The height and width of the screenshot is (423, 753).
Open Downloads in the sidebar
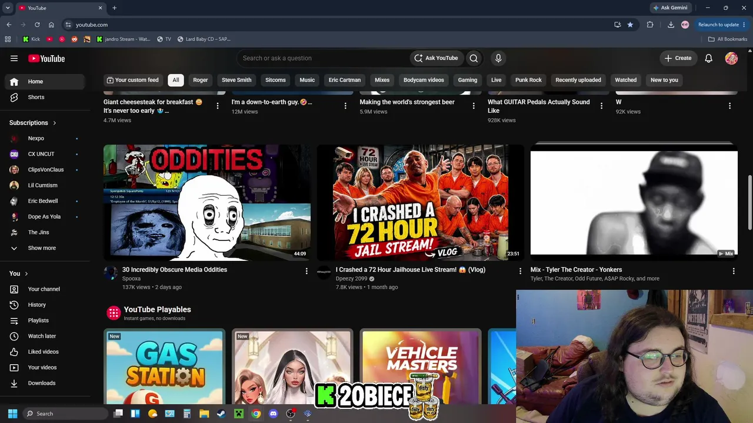click(x=45, y=383)
